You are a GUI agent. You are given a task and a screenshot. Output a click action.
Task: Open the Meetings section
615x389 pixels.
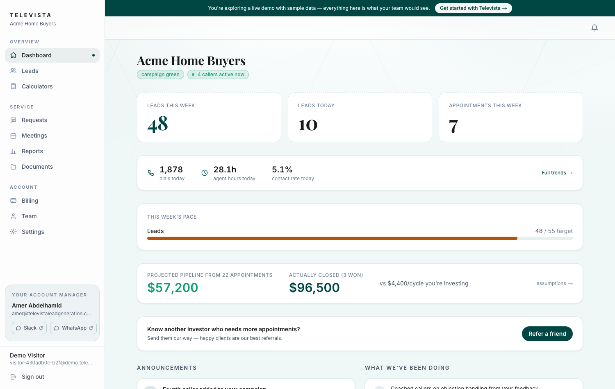(52, 136)
